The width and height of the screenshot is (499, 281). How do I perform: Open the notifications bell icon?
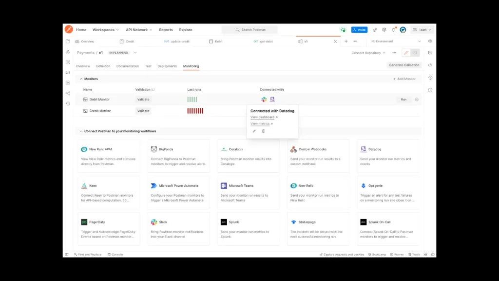[x=394, y=30]
